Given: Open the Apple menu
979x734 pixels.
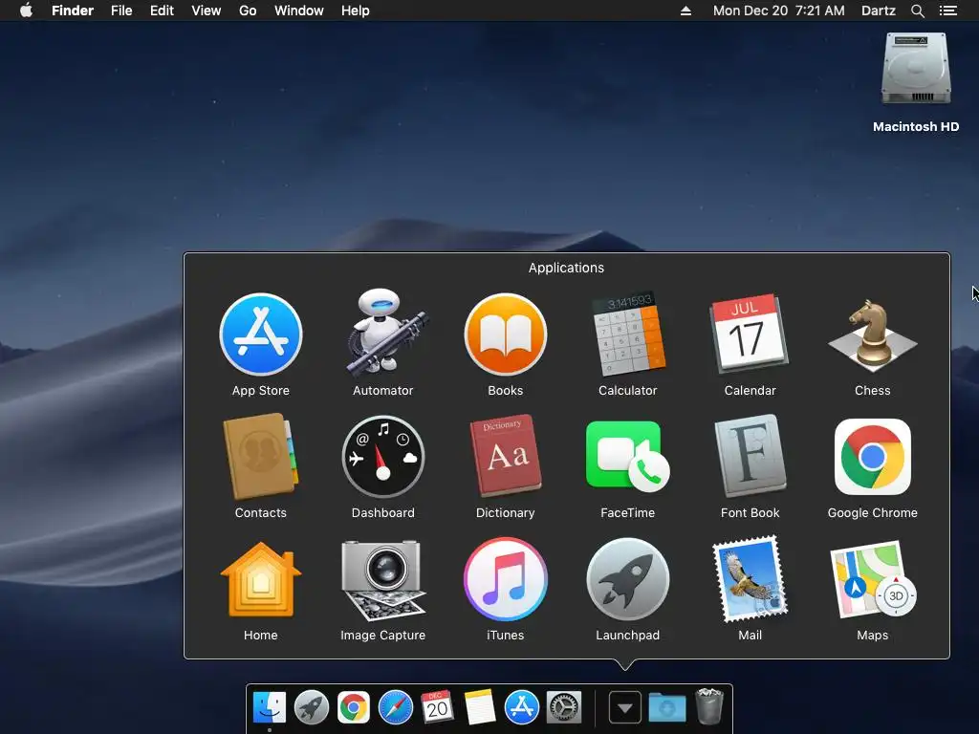Looking at the screenshot, I should tap(26, 11).
